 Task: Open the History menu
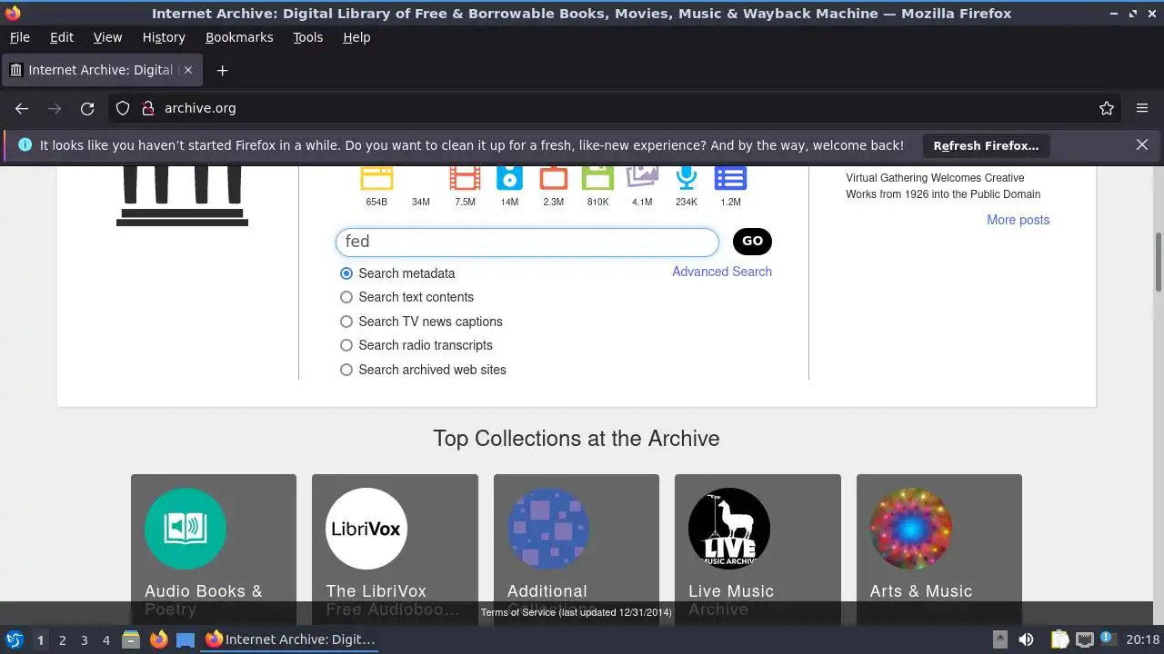(x=164, y=37)
